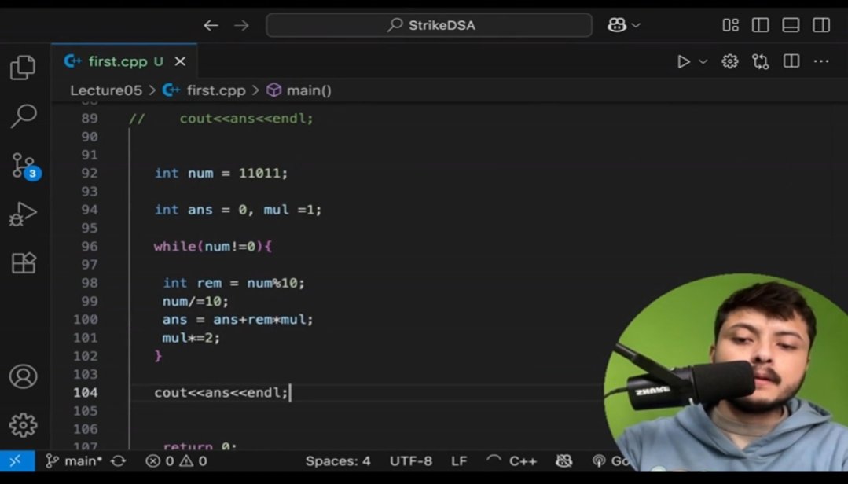Click closing brace on line 102
This screenshot has width=848, height=484.
(158, 356)
